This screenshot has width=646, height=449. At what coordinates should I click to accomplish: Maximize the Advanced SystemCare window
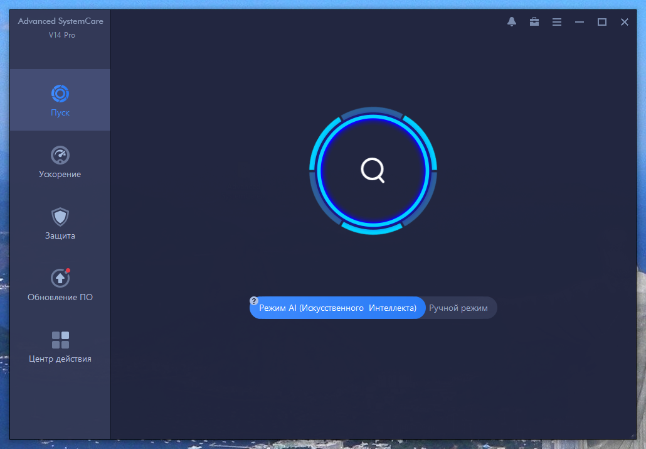[x=602, y=22]
